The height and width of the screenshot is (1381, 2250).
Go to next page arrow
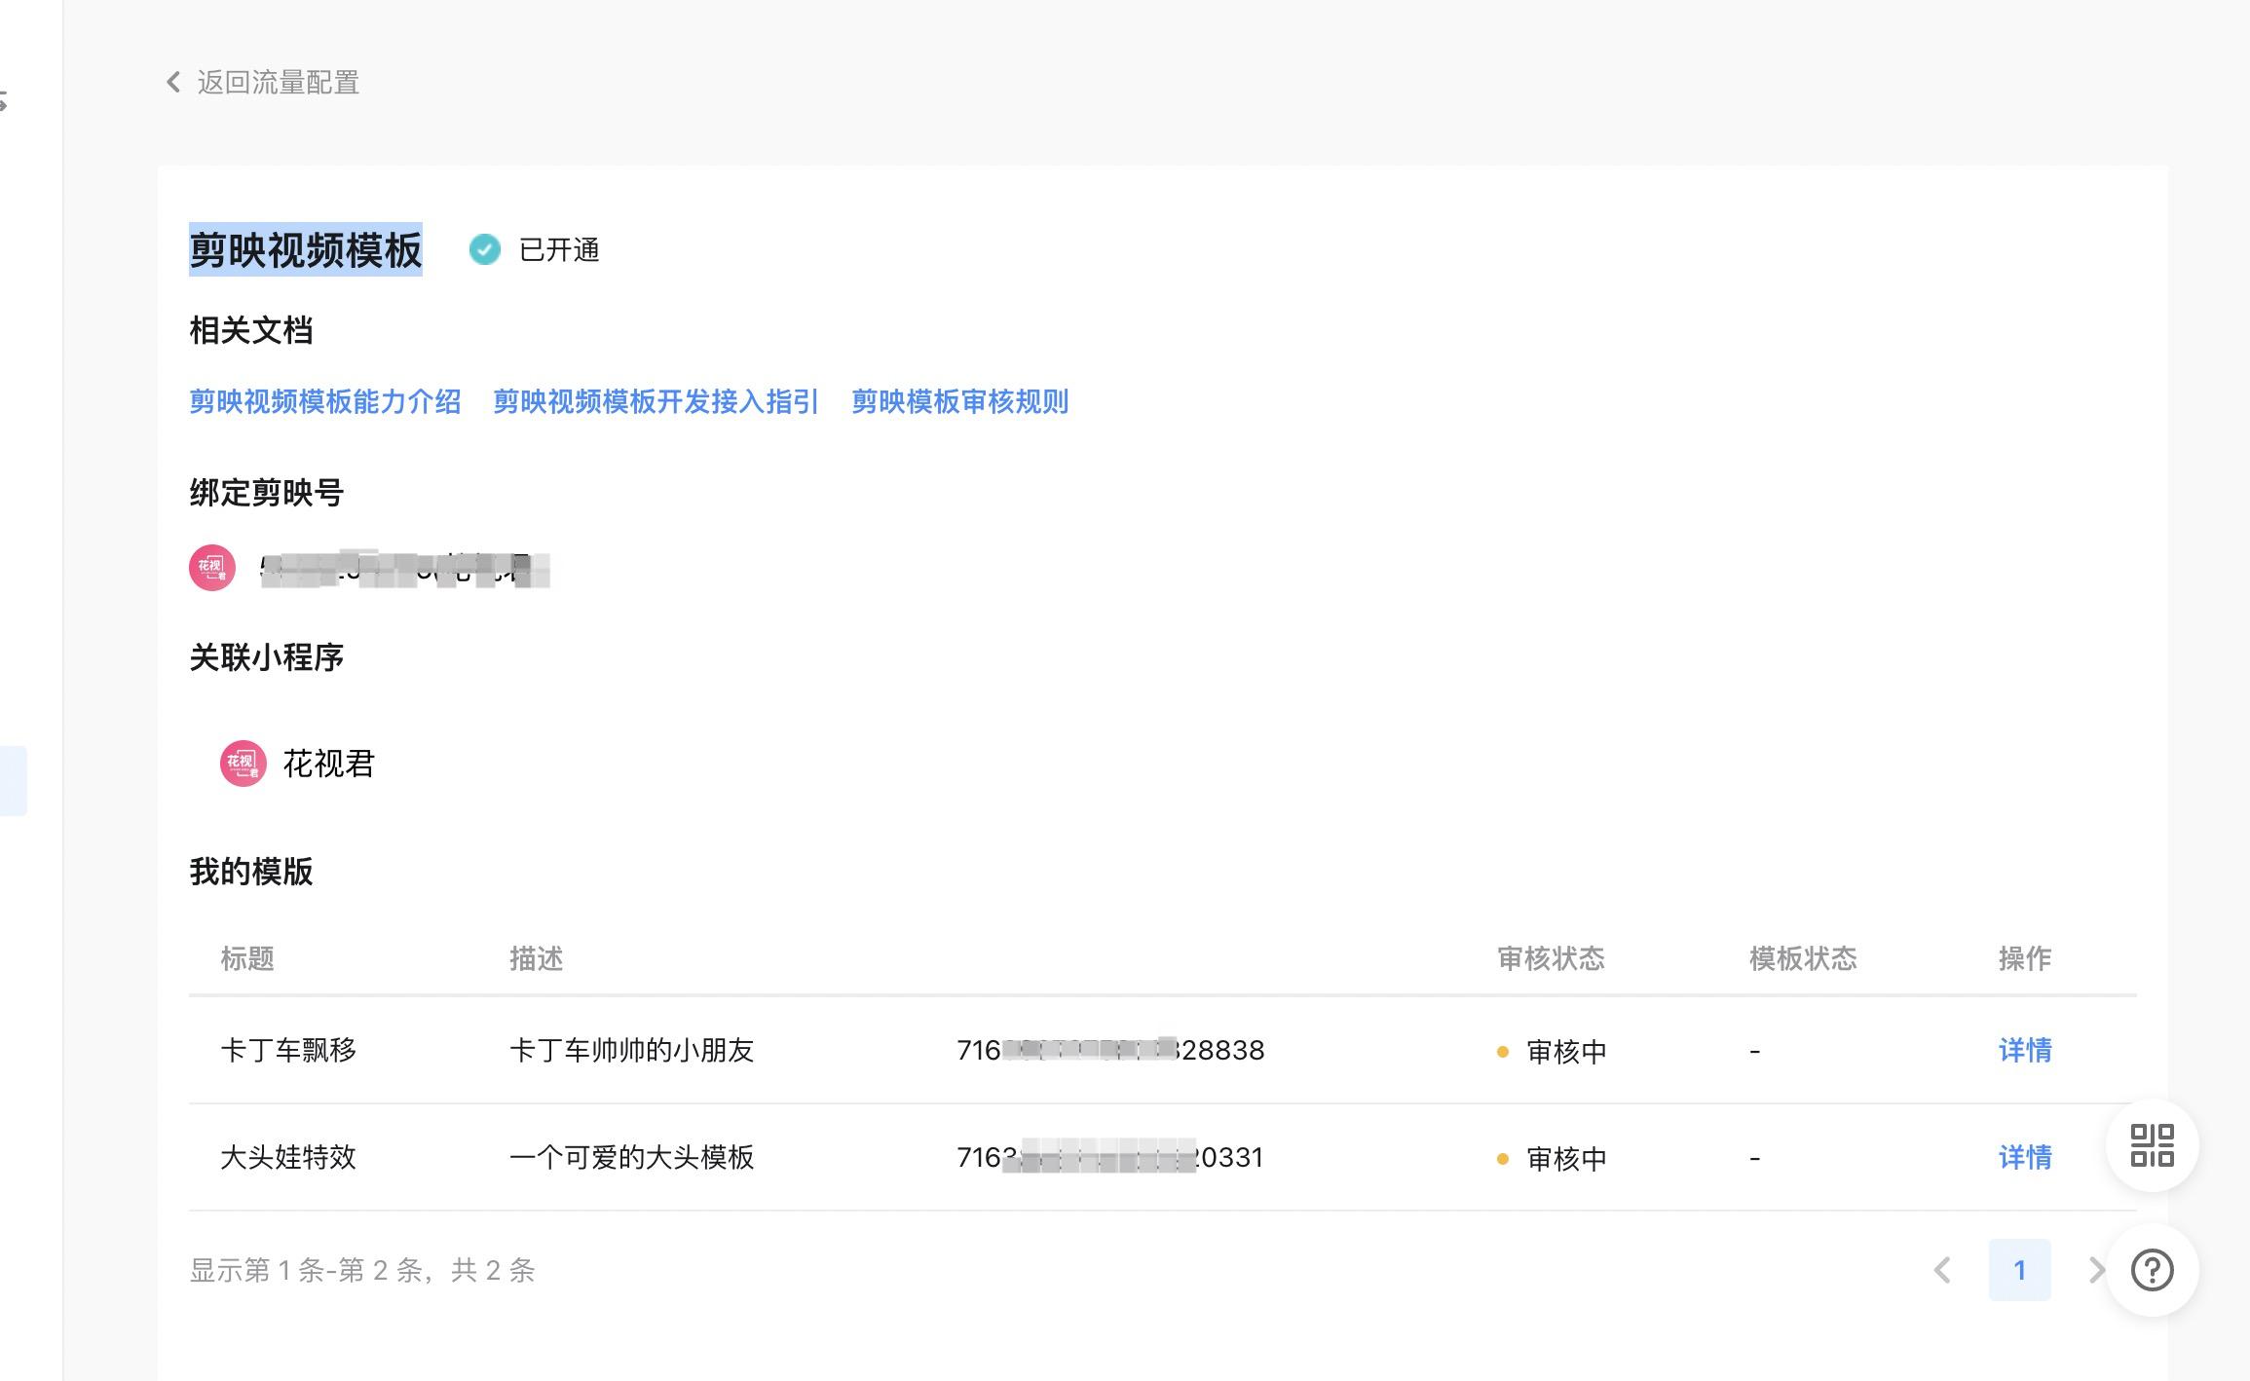tap(2095, 1270)
